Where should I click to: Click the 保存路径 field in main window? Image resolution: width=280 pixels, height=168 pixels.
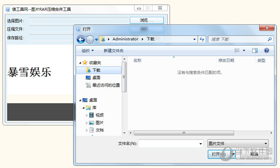51,38
